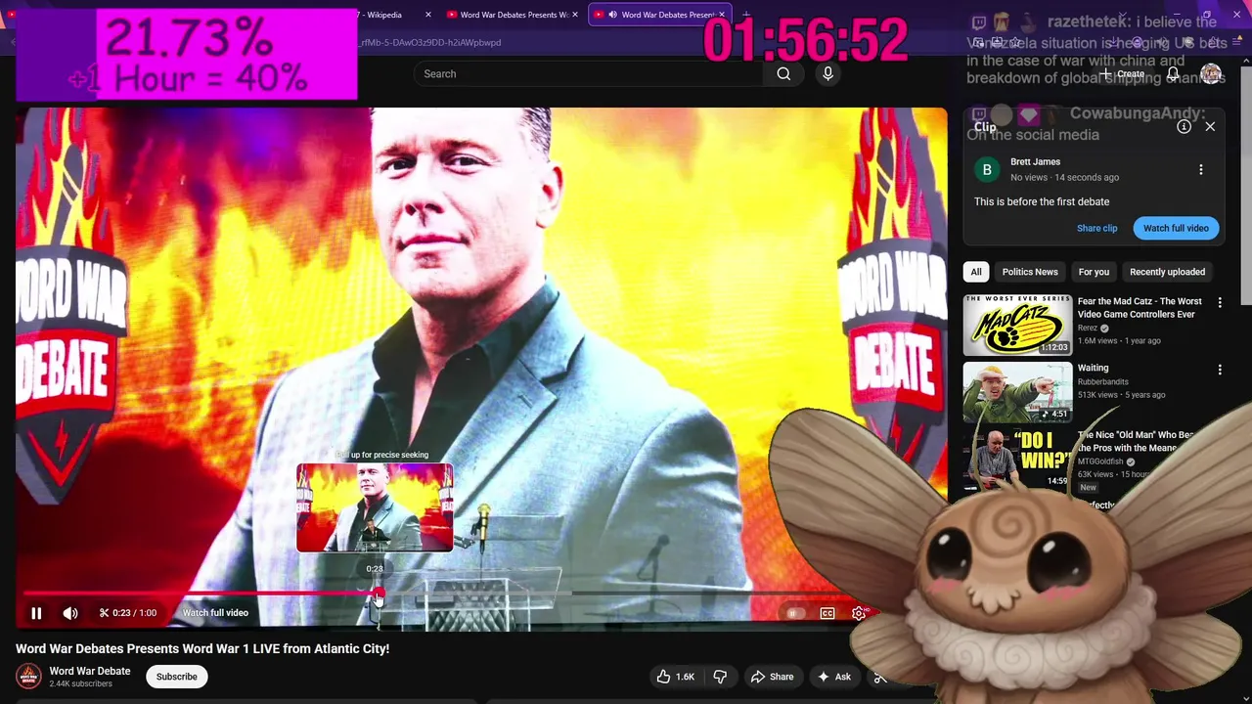Dislike the video with thumbs down
The height and width of the screenshot is (704, 1252).
tap(720, 677)
